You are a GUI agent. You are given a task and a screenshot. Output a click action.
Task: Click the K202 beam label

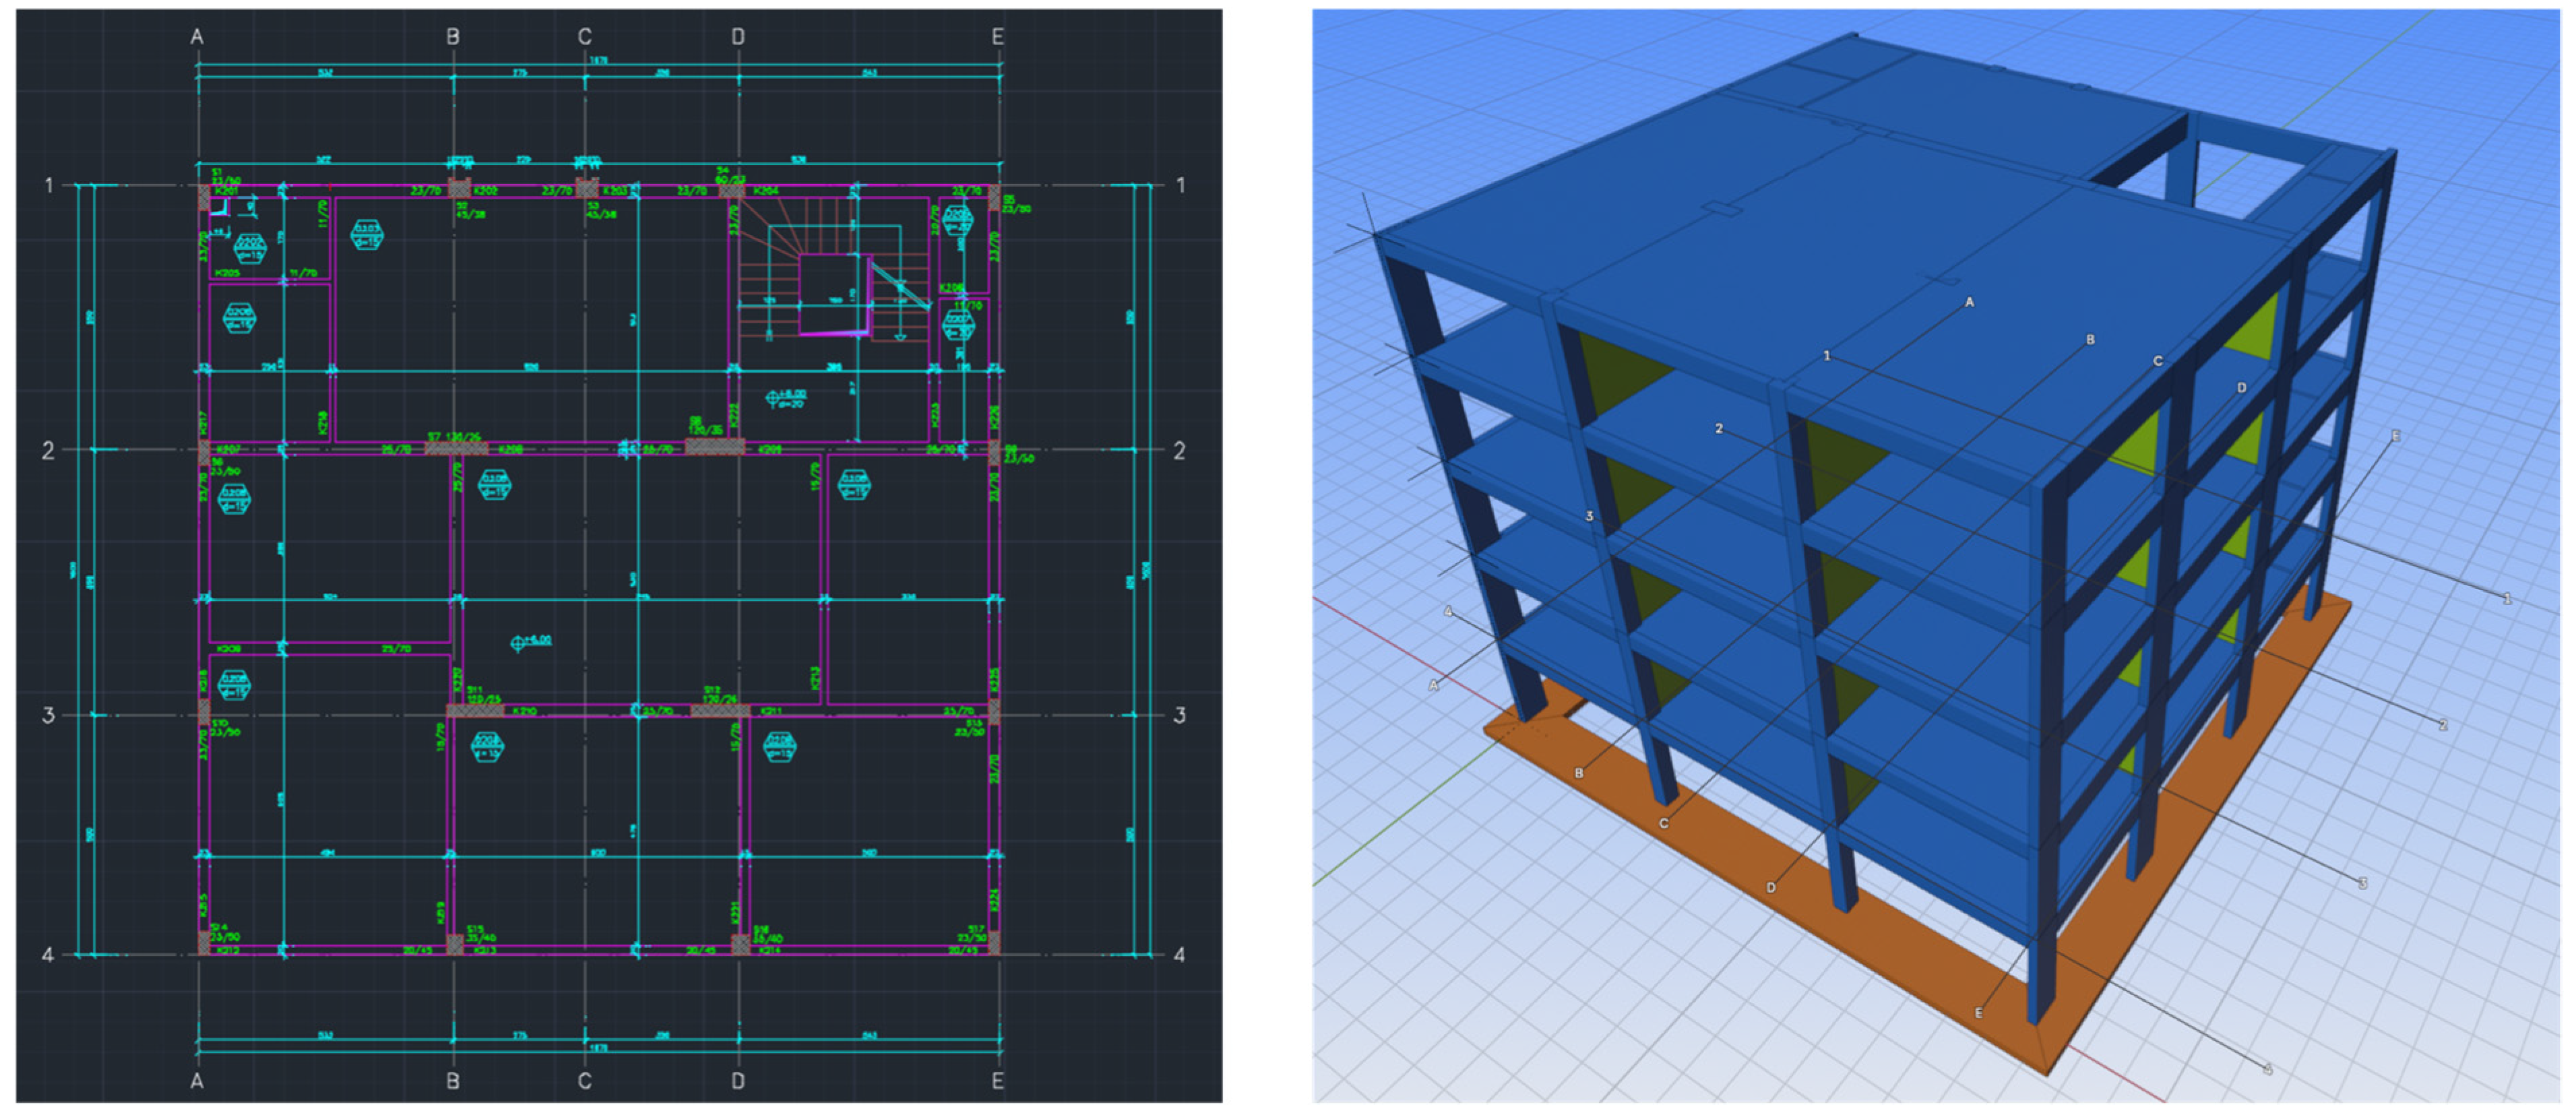[486, 190]
